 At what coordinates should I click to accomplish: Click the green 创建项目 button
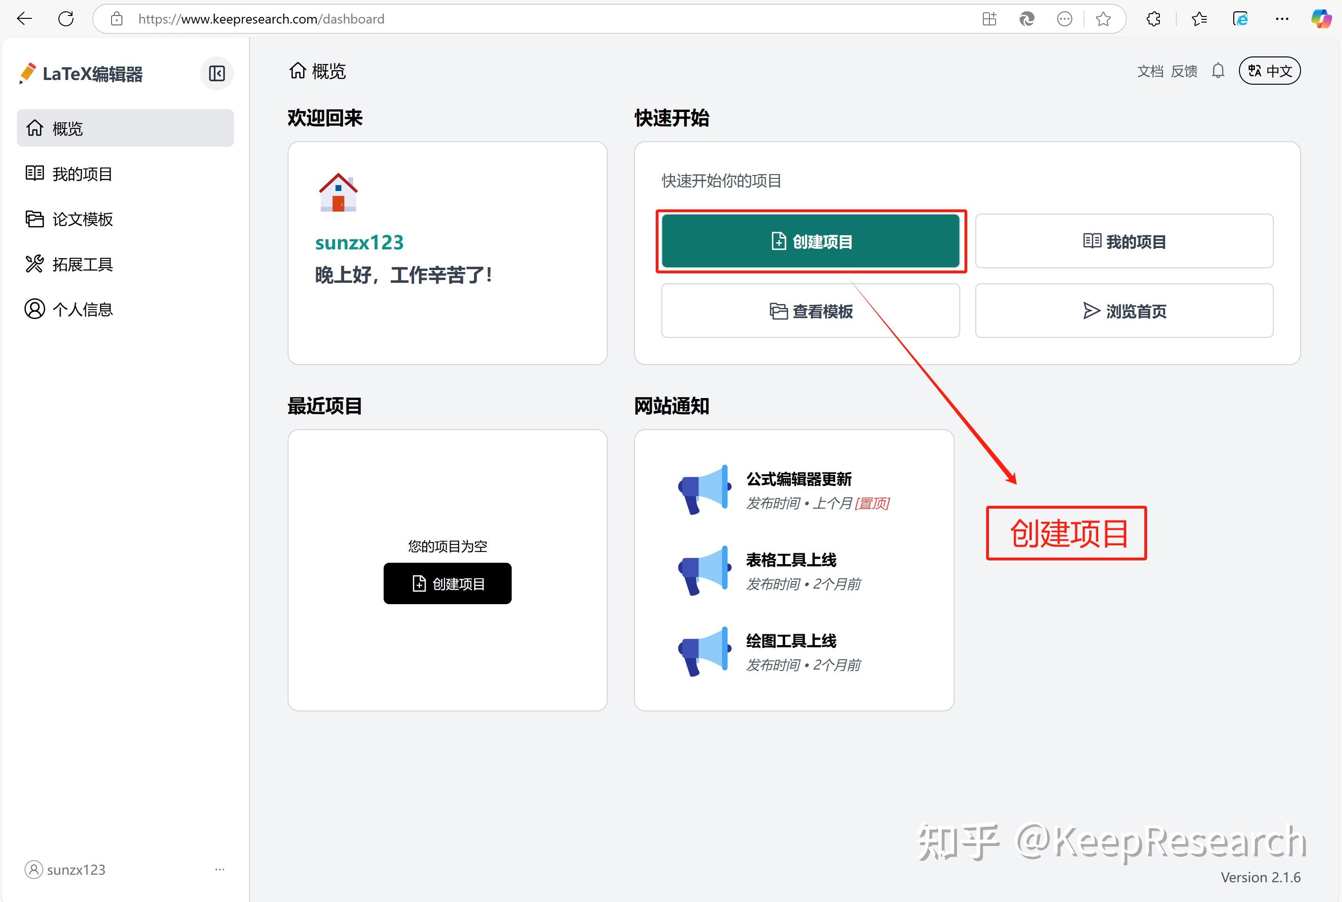tap(810, 241)
